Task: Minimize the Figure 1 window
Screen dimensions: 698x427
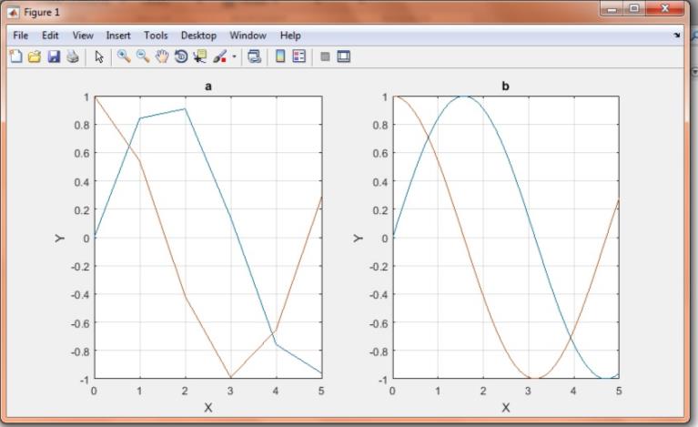Action: pos(612,9)
